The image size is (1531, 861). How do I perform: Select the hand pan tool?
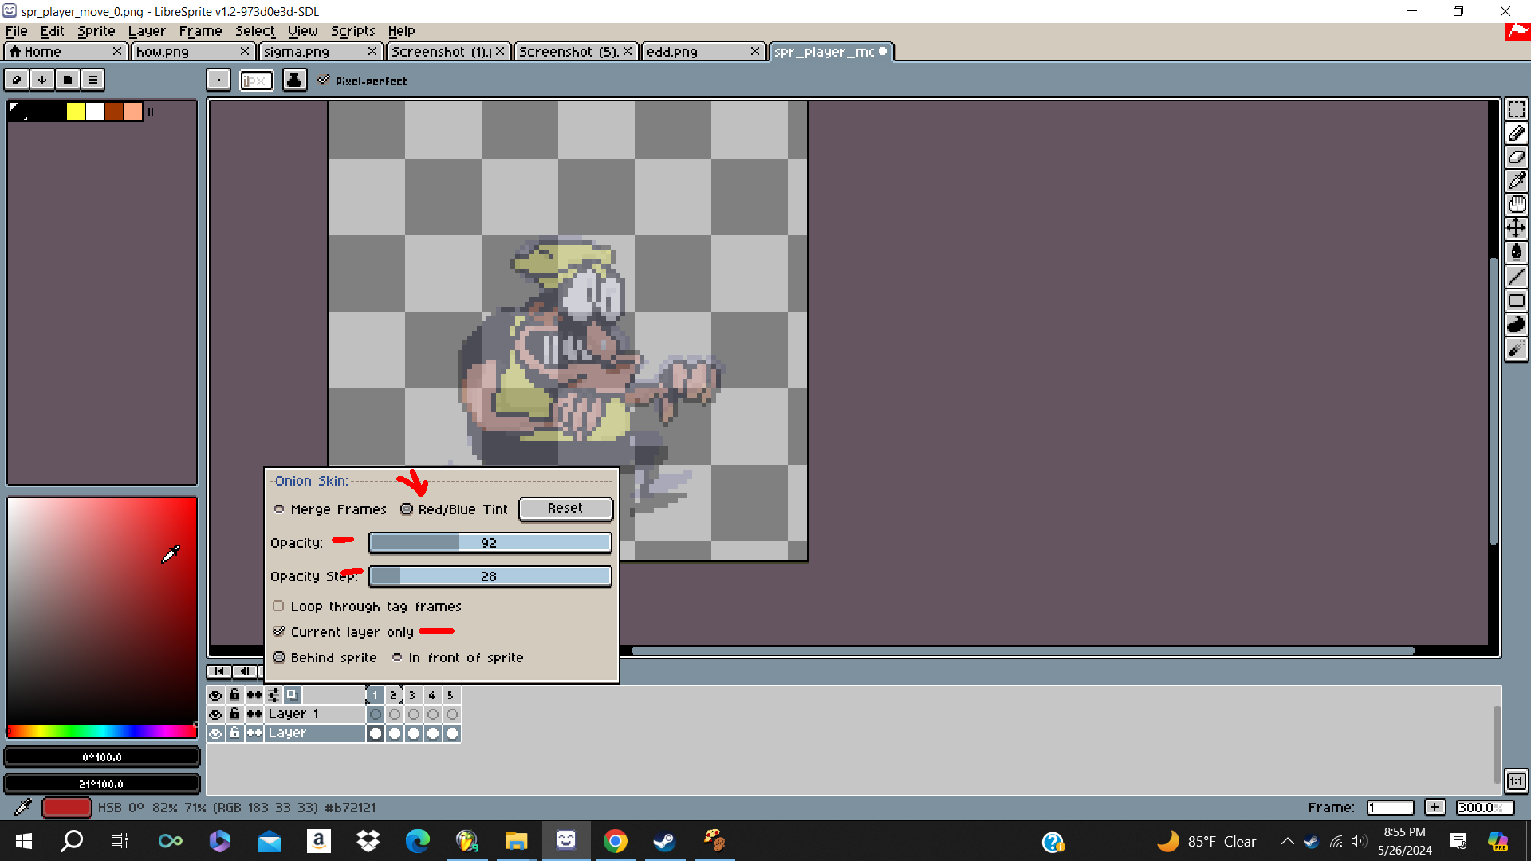click(x=1516, y=205)
